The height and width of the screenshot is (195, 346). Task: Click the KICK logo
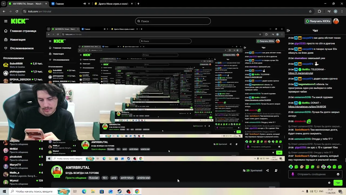(x=19, y=21)
